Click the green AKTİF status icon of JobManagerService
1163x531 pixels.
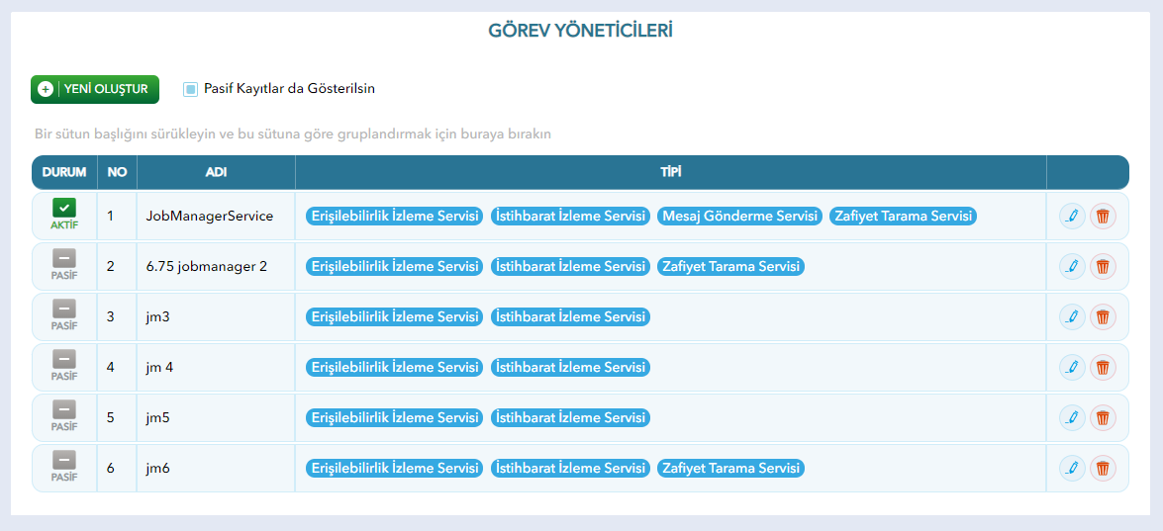(x=63, y=208)
